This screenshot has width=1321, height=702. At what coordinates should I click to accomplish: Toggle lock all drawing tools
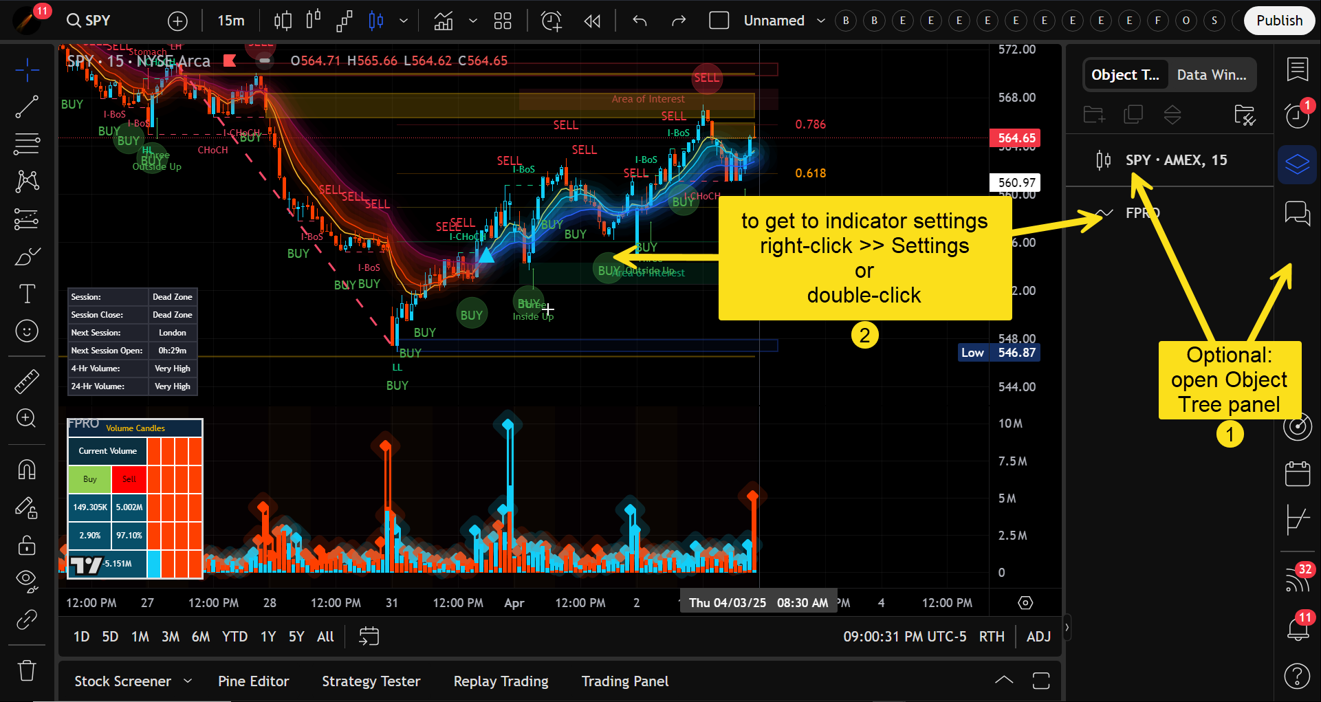tap(27, 545)
